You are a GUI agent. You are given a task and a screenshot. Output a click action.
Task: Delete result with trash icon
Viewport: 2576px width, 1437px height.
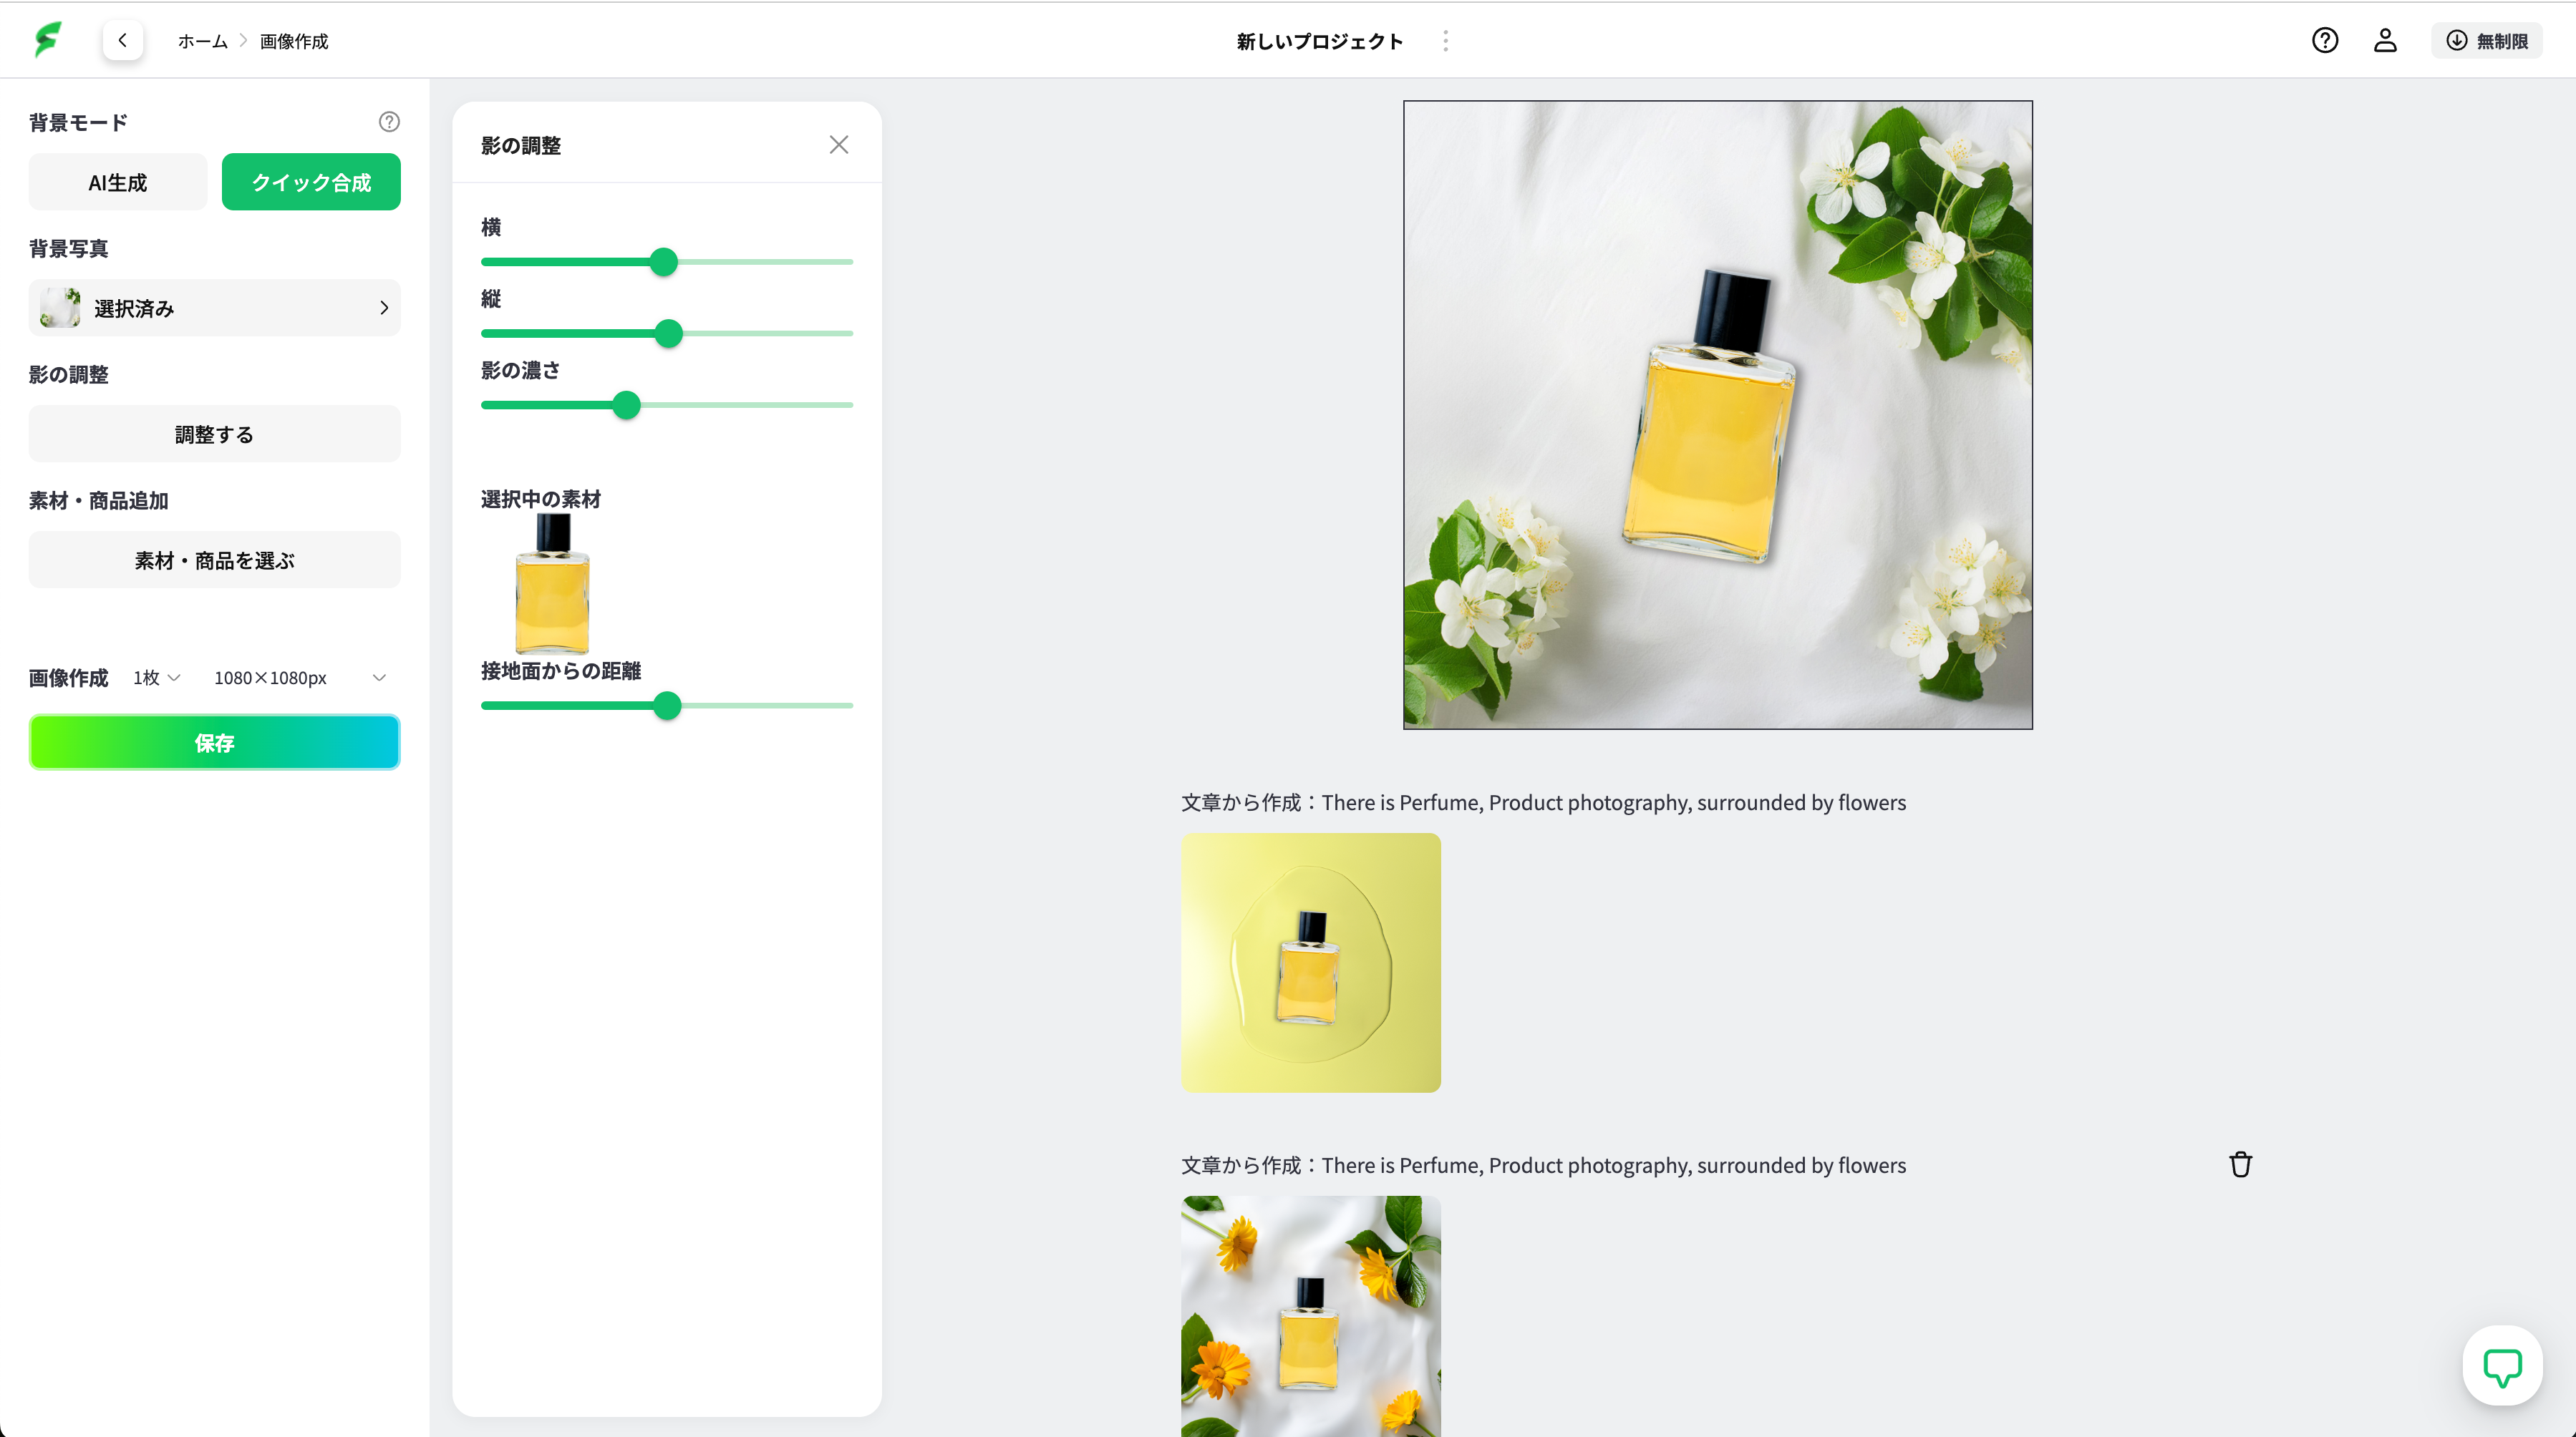[x=2240, y=1164]
